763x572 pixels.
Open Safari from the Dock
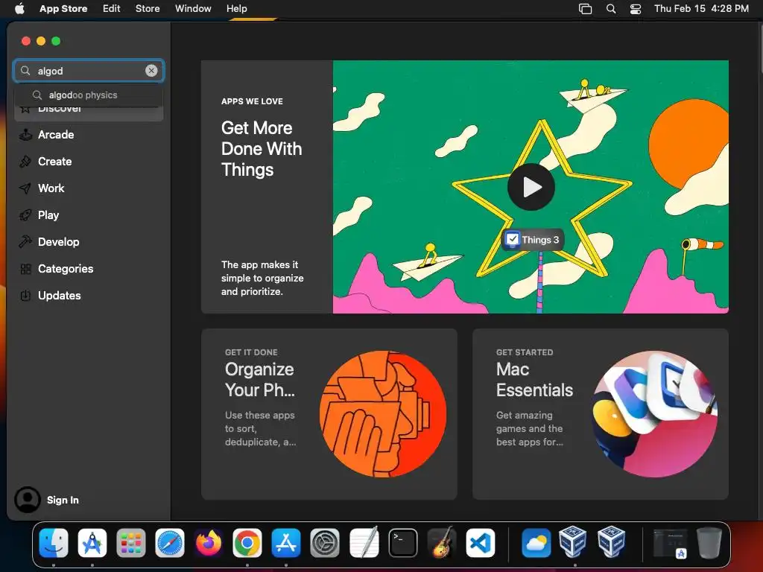pos(170,543)
